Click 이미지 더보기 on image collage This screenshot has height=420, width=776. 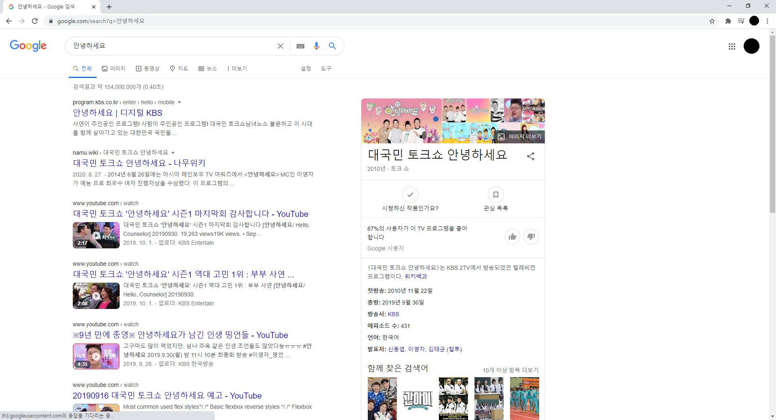click(x=520, y=136)
